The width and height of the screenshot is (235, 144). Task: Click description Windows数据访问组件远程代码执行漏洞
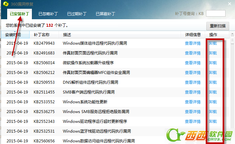pyautogui.click(x=99, y=141)
